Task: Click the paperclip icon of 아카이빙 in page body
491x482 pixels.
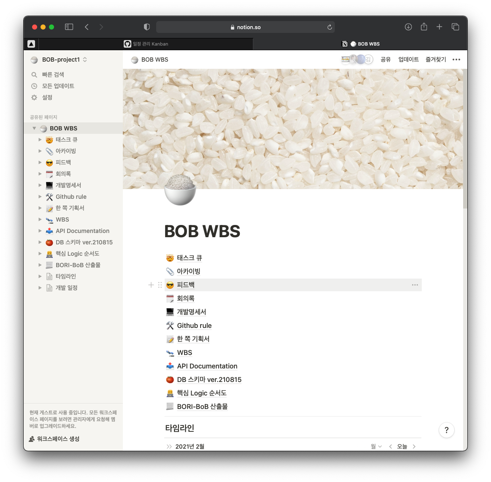Action: pos(170,271)
